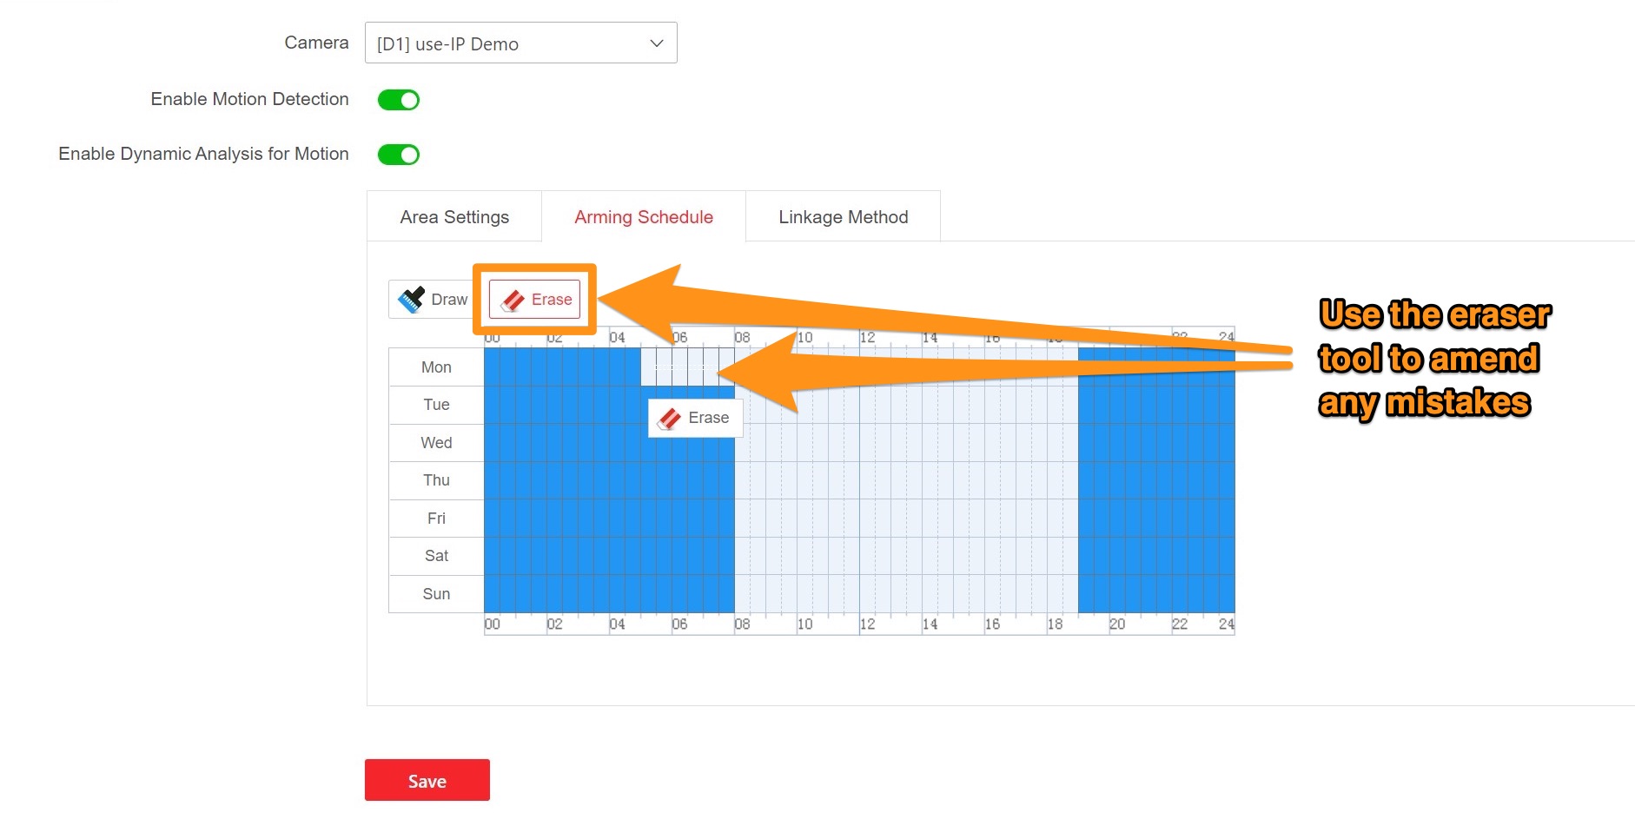Image resolution: width=1635 pixels, height=826 pixels.
Task: Click the Wed row label
Action: pos(436,443)
